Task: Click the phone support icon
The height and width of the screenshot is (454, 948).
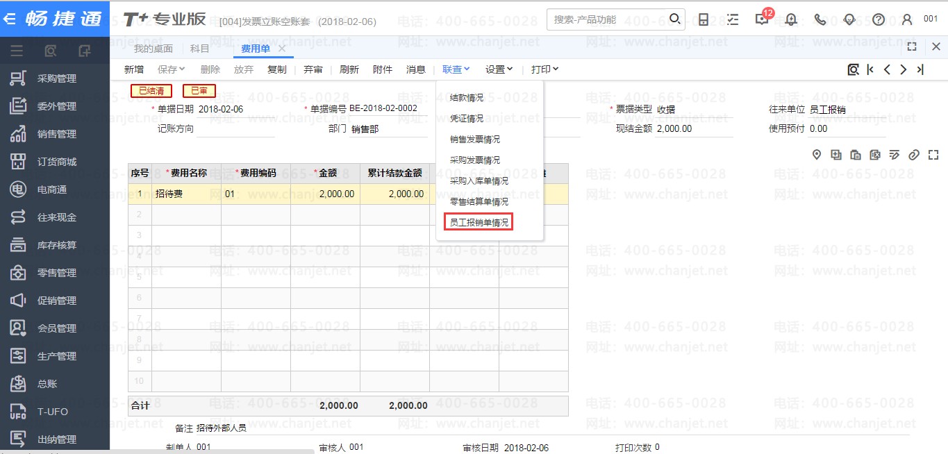Action: 820,19
